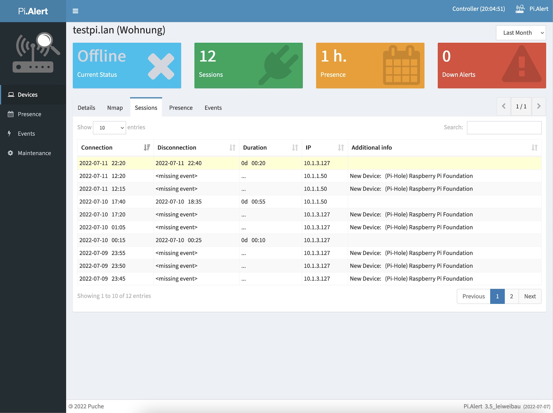Go to next device with right chevron
The height and width of the screenshot is (413, 553).
[539, 107]
